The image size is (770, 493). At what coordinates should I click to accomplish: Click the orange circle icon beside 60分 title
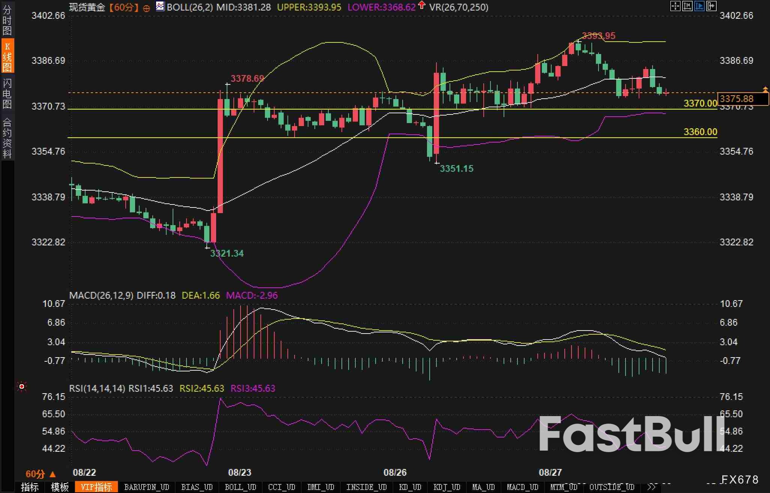click(x=147, y=8)
